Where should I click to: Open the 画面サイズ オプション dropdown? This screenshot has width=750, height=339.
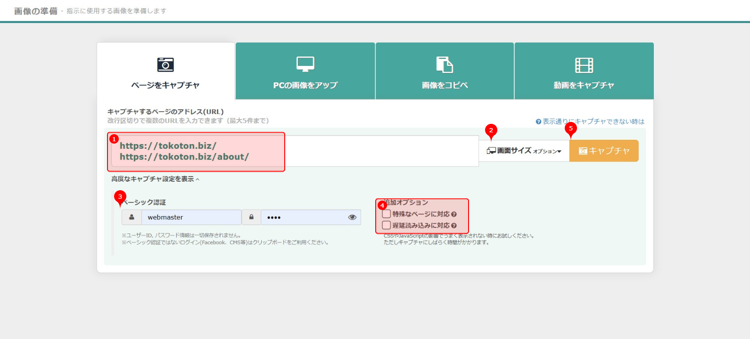point(524,151)
